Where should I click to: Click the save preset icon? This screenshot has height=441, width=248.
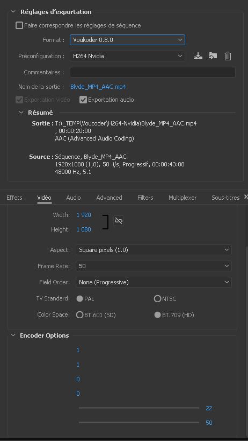click(198, 56)
